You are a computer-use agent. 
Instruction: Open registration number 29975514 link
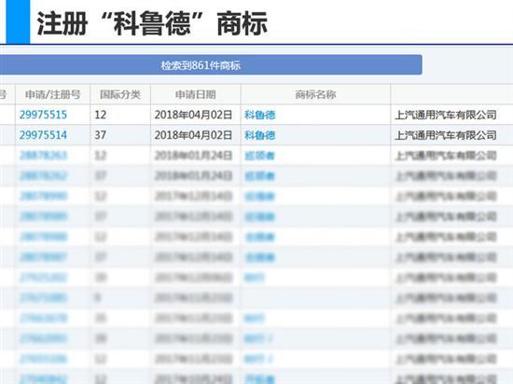pos(43,135)
